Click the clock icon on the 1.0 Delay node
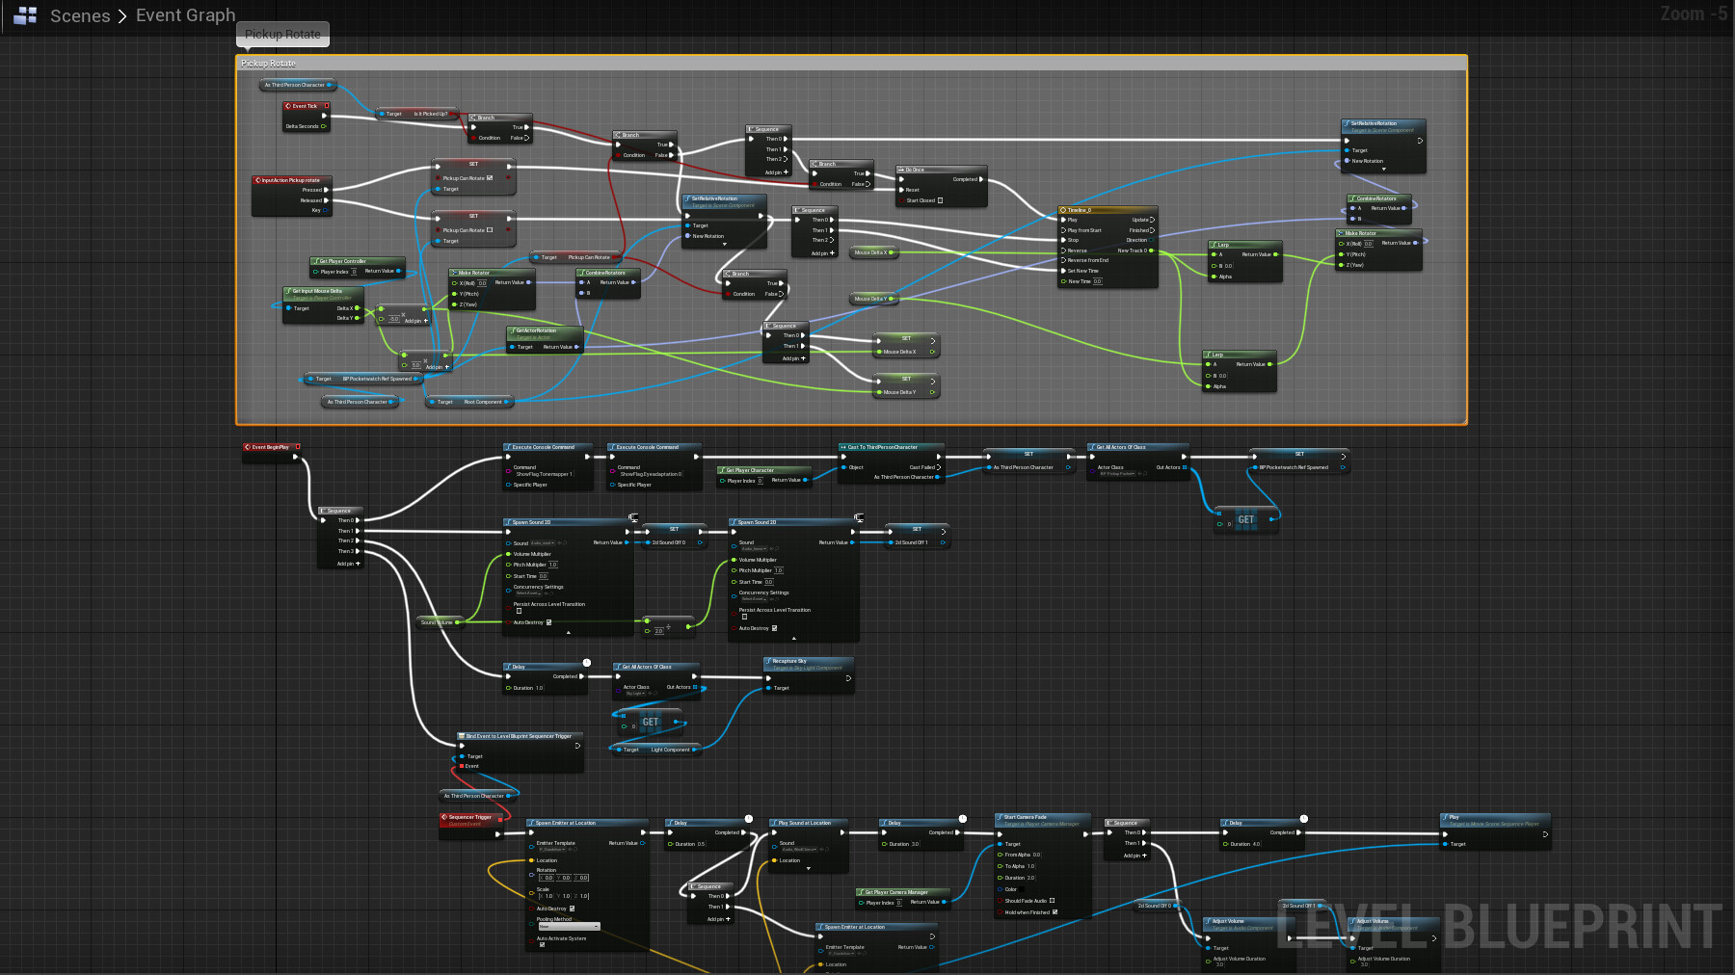The height and width of the screenshot is (975, 1735). click(586, 663)
